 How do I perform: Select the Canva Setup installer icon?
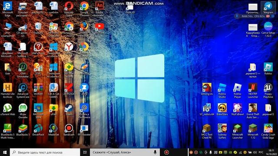tap(268, 27)
